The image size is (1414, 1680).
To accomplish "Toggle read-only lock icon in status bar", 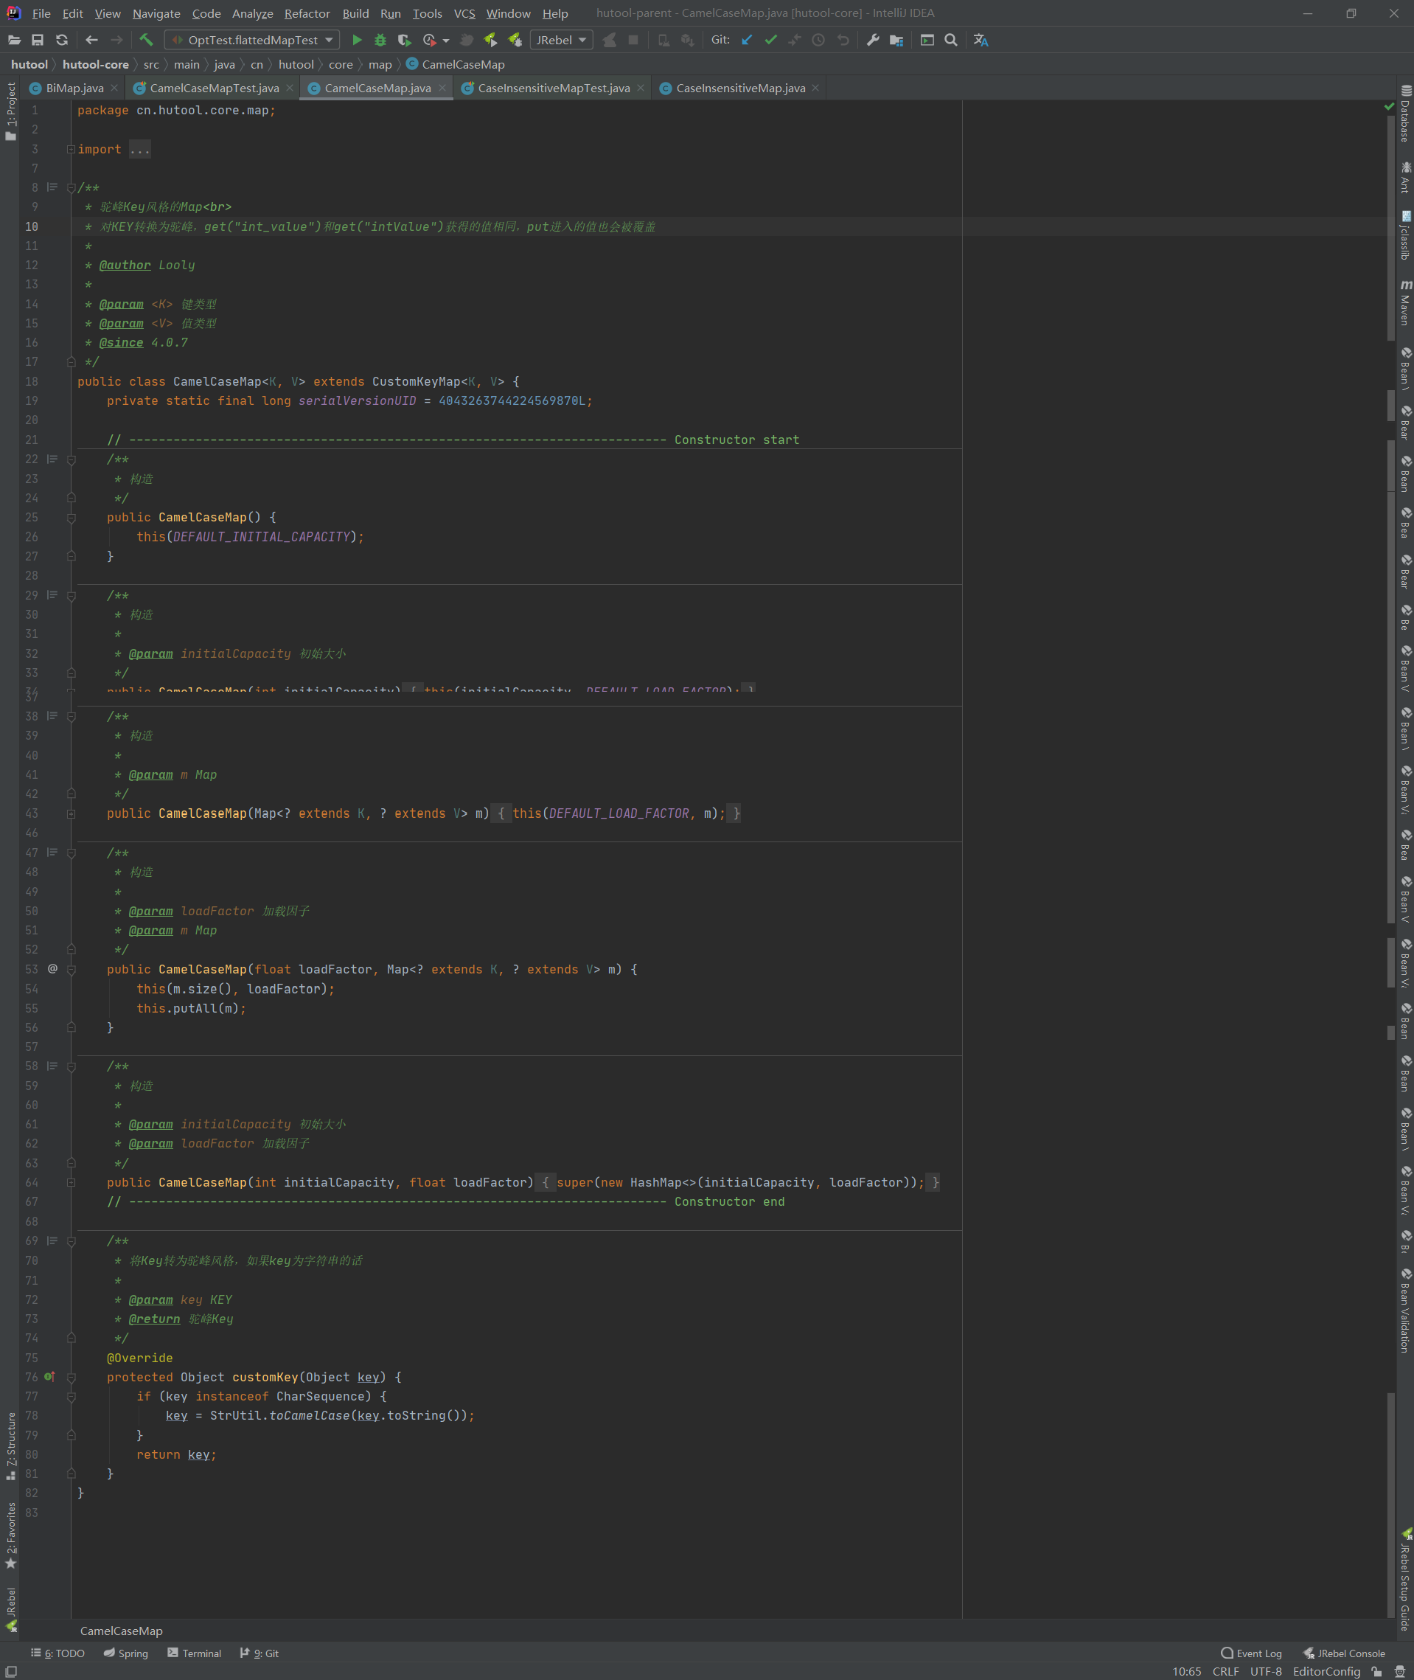I will [1377, 1671].
